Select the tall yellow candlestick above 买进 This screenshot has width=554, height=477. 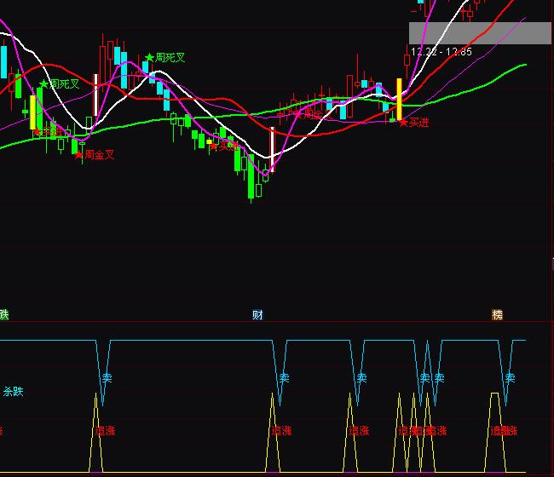398,98
